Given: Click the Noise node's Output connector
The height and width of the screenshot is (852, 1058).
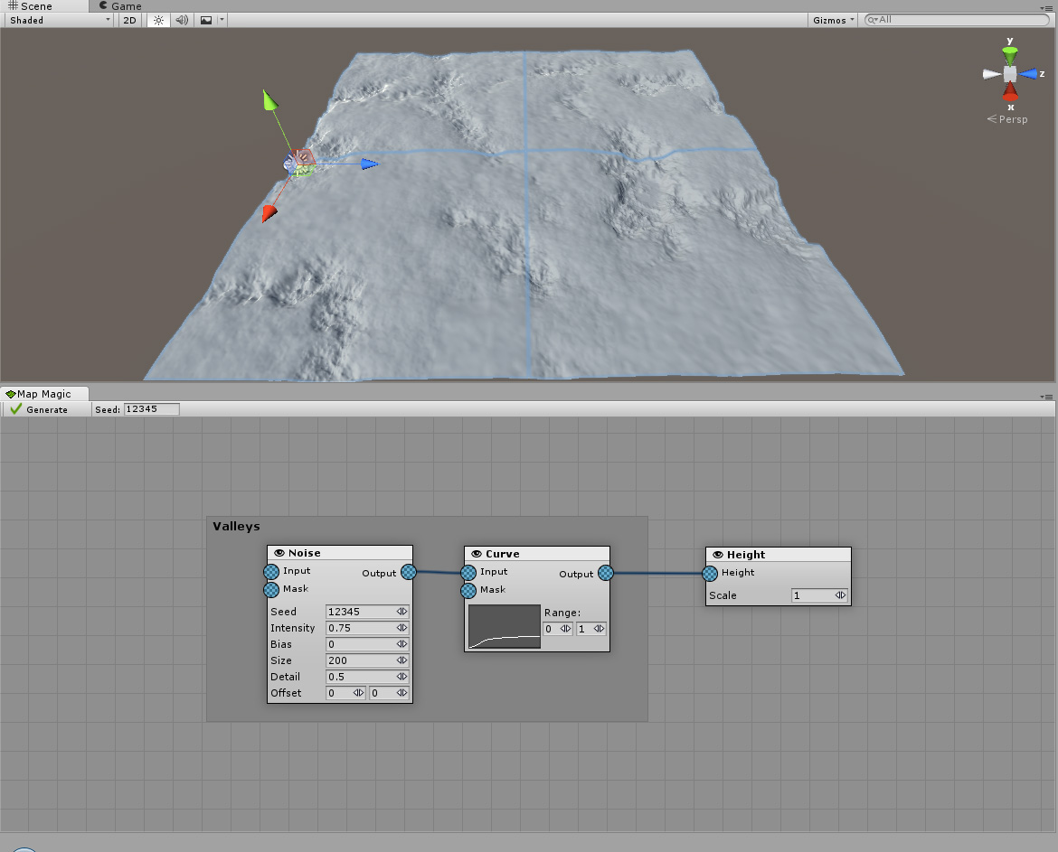Looking at the screenshot, I should tap(408, 572).
